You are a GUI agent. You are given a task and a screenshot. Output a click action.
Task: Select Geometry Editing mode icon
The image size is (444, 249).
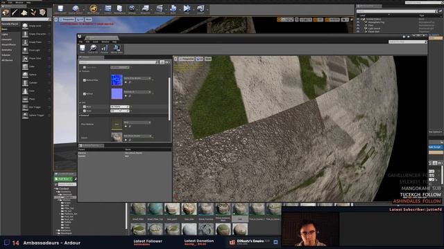coord(42,12)
